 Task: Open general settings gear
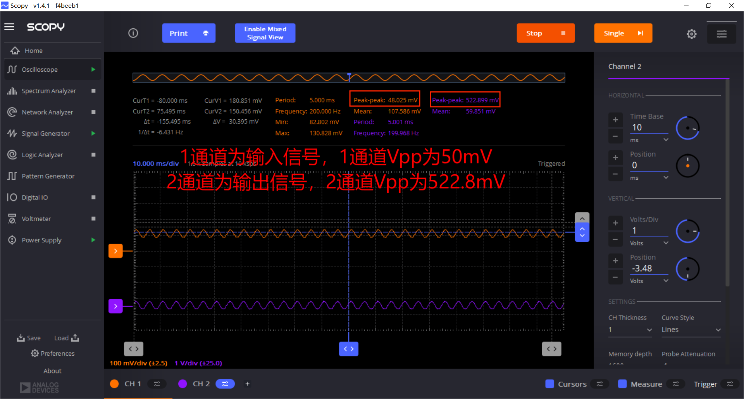pos(691,34)
